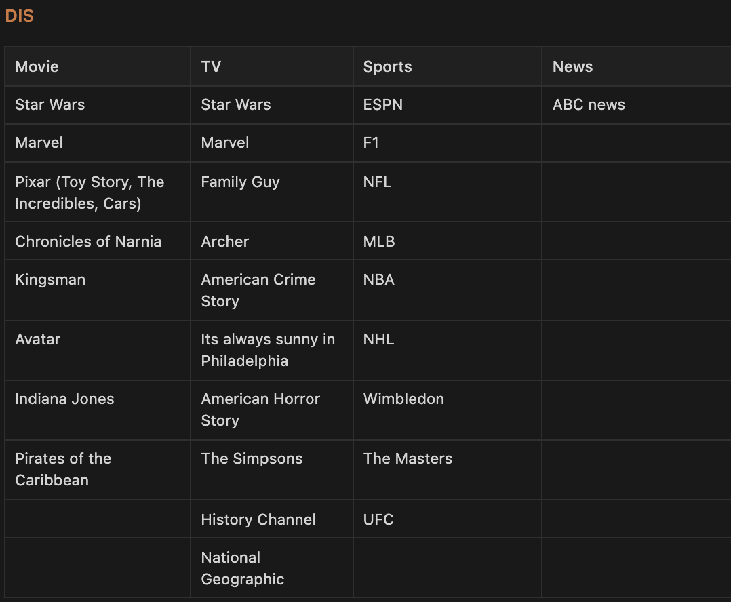Image resolution: width=731 pixels, height=602 pixels.
Task: Click the DIS heading
Action: tap(20, 16)
